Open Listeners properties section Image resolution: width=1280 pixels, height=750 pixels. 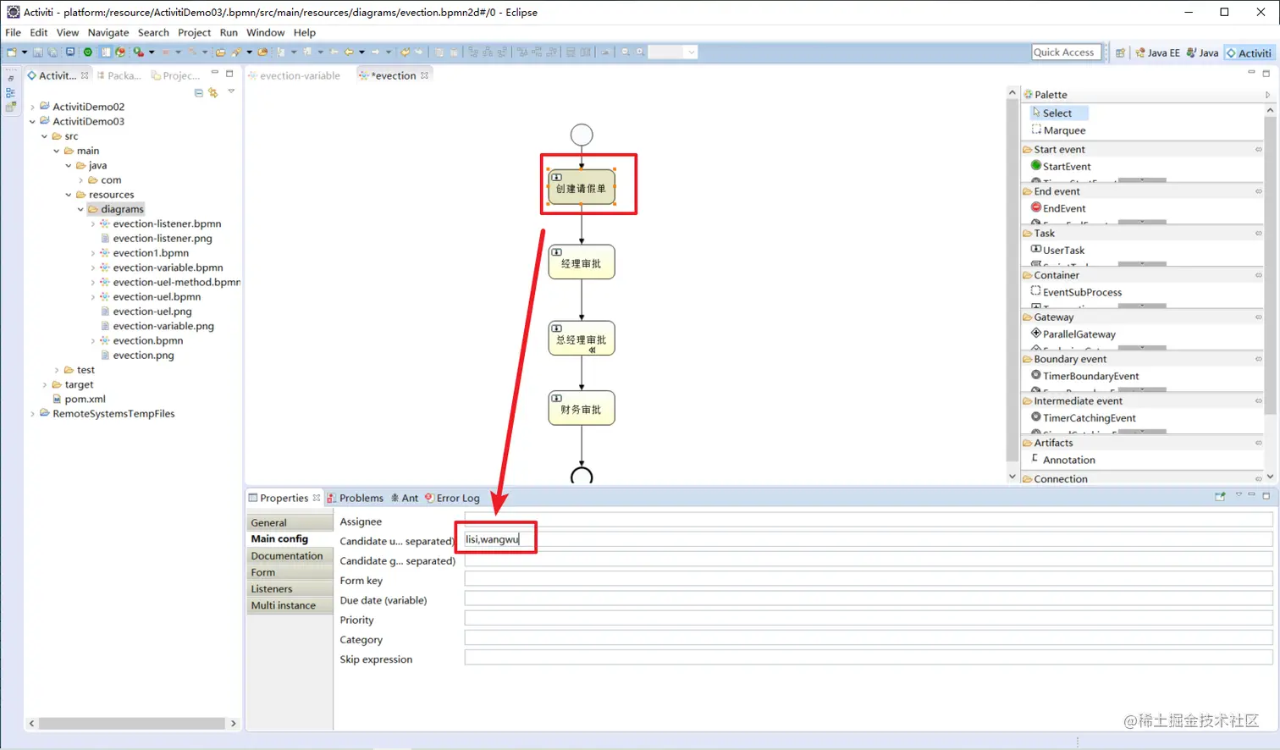click(x=290, y=589)
